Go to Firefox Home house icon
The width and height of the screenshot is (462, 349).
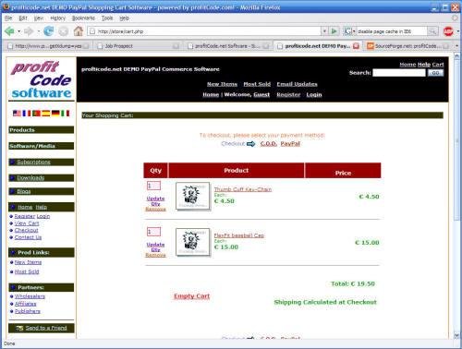[x=79, y=30]
